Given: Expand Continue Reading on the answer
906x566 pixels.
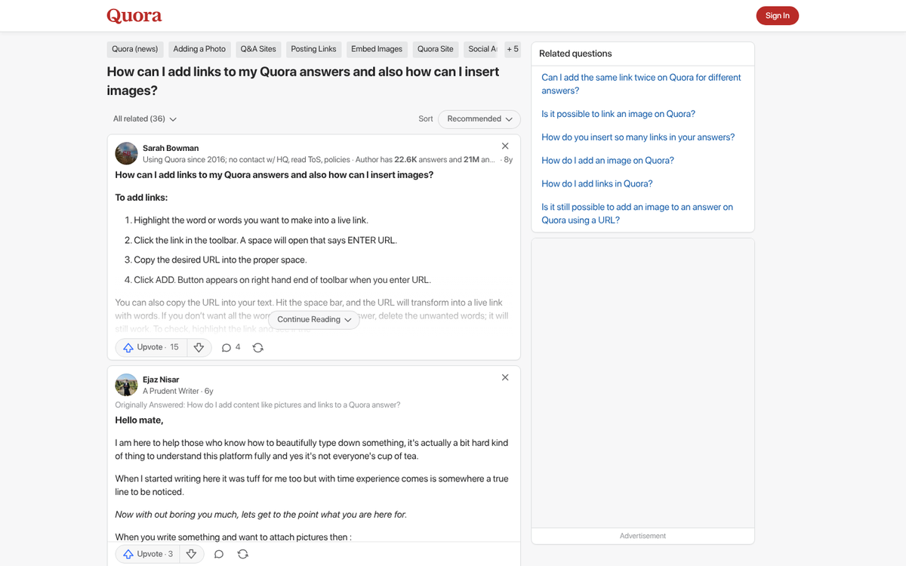Looking at the screenshot, I should 313,320.
